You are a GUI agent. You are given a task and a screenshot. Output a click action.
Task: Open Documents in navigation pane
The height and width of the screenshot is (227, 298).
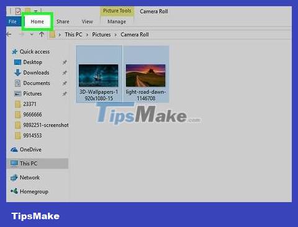[37, 83]
